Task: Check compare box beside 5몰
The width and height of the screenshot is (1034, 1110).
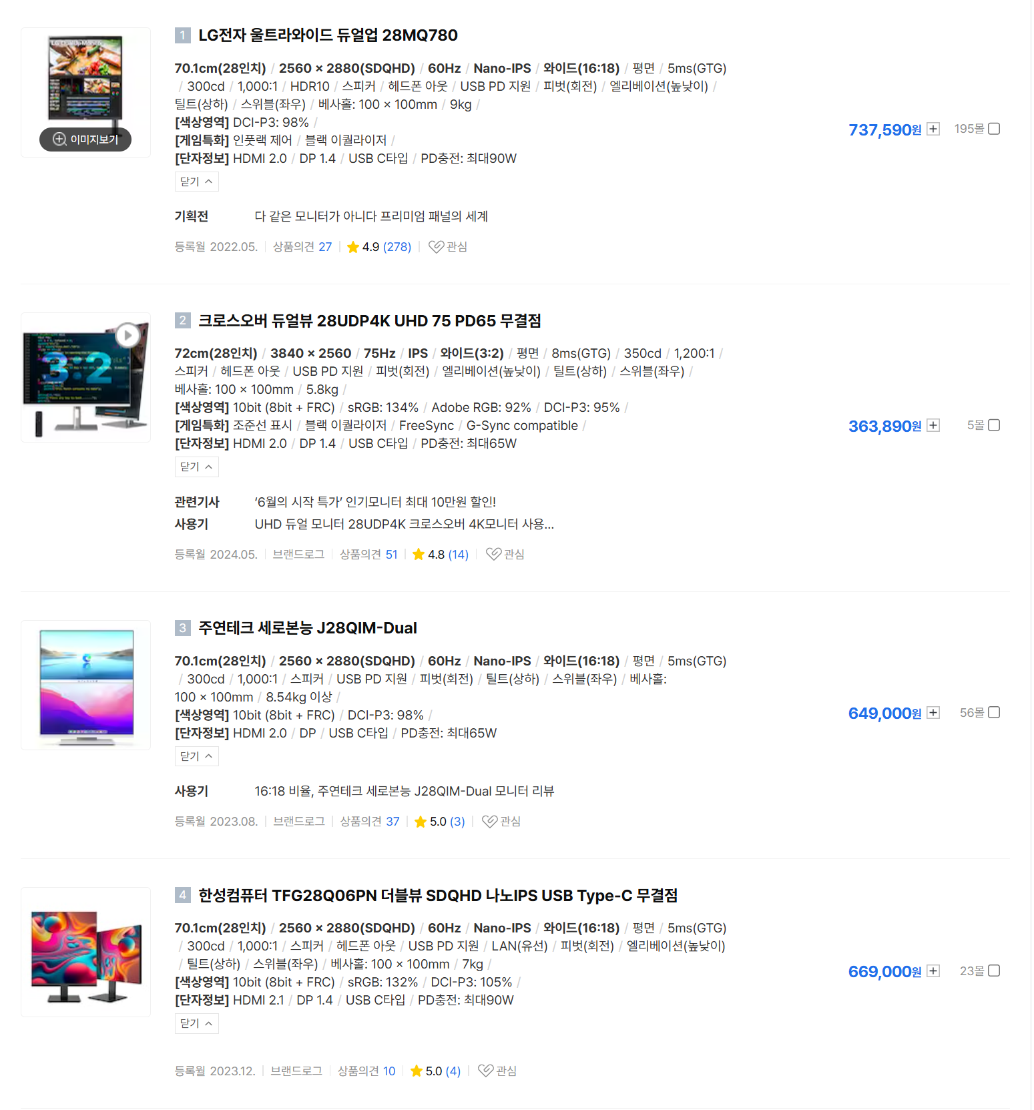Action: (x=994, y=425)
